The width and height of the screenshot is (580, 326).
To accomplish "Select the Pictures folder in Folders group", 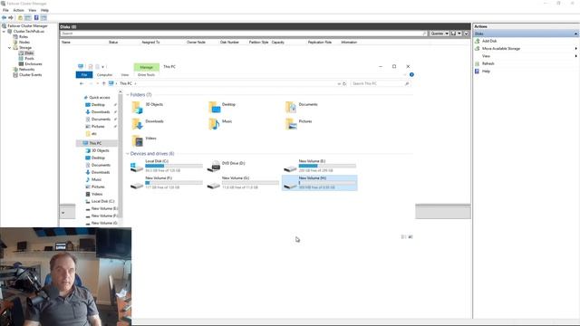I will pyautogui.click(x=298, y=124).
